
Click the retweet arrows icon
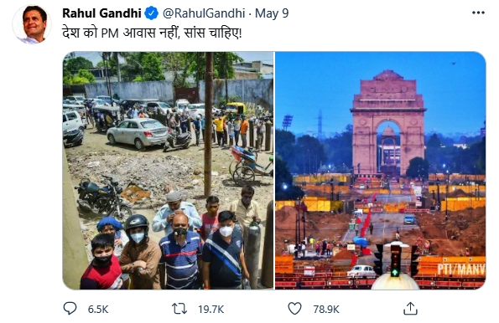coord(179,309)
